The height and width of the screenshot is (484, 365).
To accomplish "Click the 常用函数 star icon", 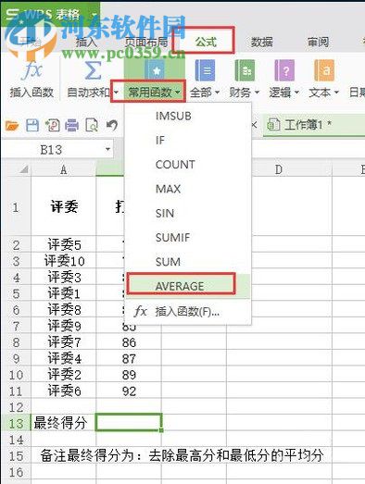I will coord(155,71).
